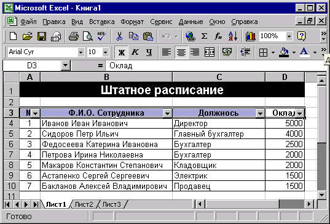Expand fill color dropdown arrow
Viewport: 330px width, 224px height.
coord(294,52)
